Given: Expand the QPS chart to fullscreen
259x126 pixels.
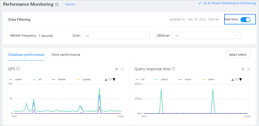Looking at the screenshot, I should coord(122,69).
